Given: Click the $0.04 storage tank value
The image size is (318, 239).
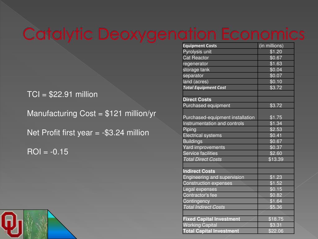Looking at the screenshot, I should 276,70.
